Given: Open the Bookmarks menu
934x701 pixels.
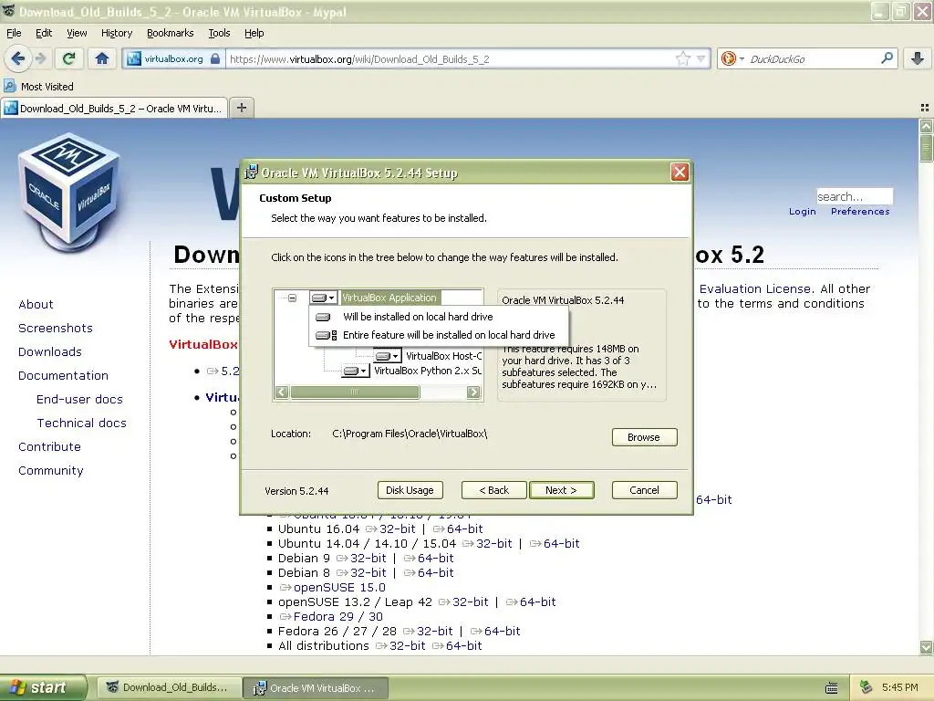Looking at the screenshot, I should [x=170, y=33].
